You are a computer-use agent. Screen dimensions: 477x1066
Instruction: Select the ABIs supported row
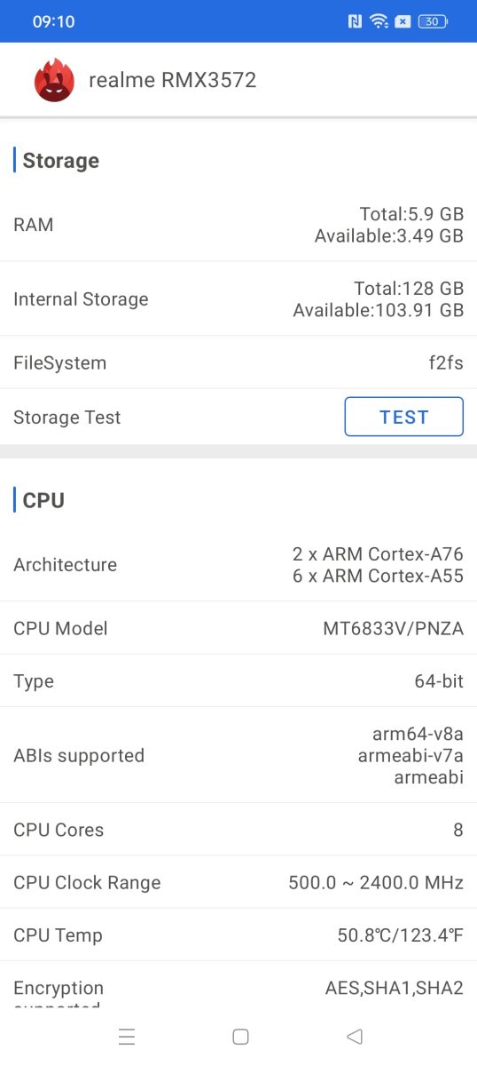(x=238, y=756)
